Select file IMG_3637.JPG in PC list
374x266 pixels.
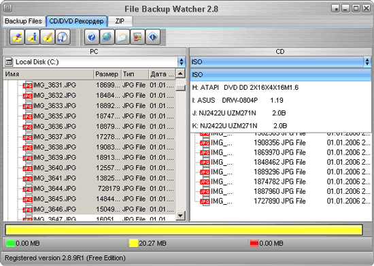pyautogui.click(x=54, y=137)
